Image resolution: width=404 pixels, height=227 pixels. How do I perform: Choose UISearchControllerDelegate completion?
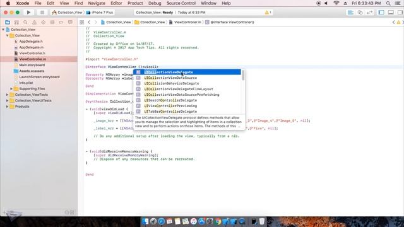point(187,100)
